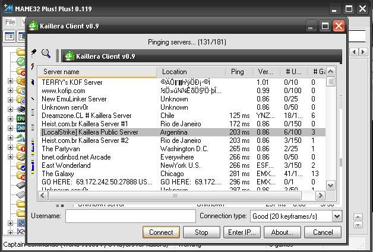Viewport: 373px width, 252px height.
Task: Select "New EmuLinker Server" row
Action: (182, 99)
